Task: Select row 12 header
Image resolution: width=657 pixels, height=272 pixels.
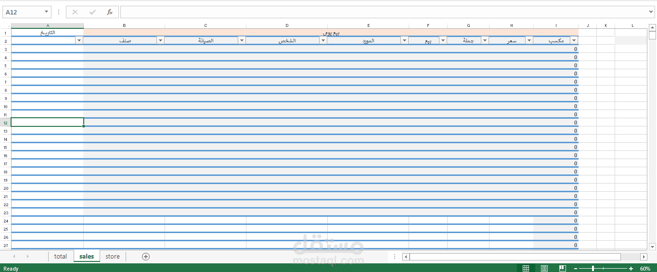Action: [6, 123]
